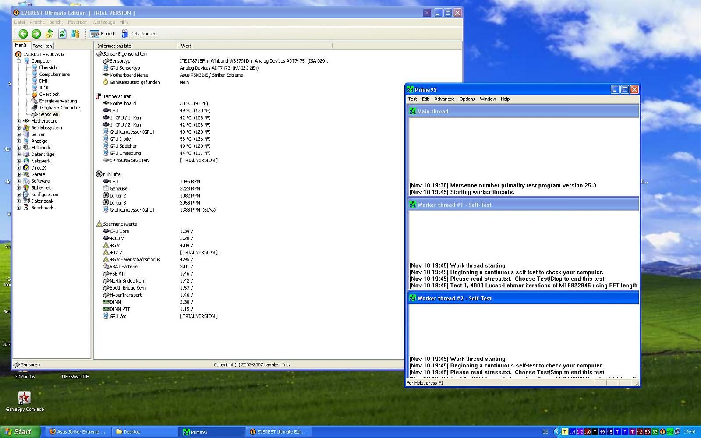
Task: Click the Up level arrow icon
Action: point(49,34)
